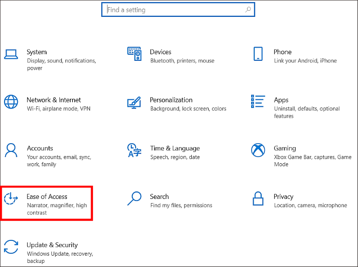Screen dimensions: 358x267
Task: Go to Privacy settings title
Action: tap(283, 196)
